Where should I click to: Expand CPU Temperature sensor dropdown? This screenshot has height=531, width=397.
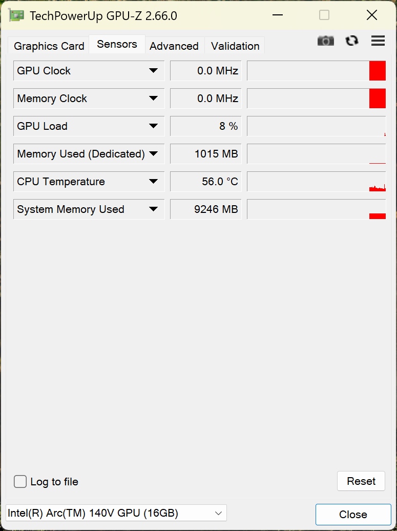[153, 182]
